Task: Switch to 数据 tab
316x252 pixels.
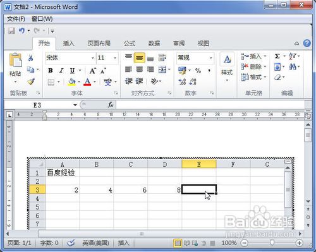Action: 154,44
